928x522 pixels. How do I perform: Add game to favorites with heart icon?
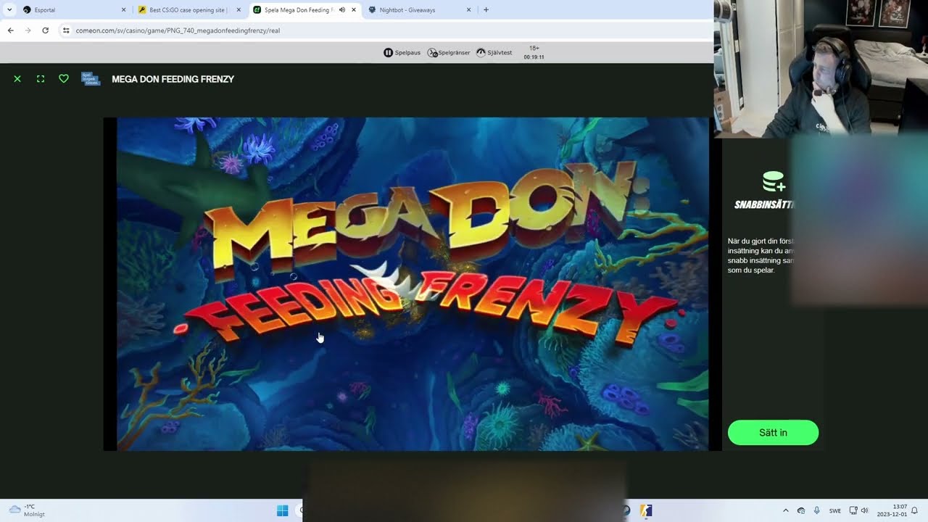(x=64, y=79)
